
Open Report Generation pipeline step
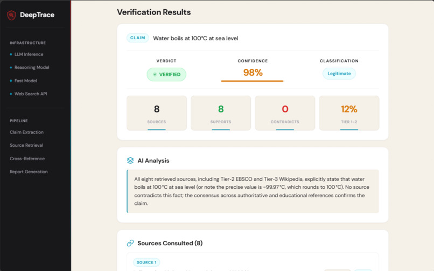click(x=29, y=172)
